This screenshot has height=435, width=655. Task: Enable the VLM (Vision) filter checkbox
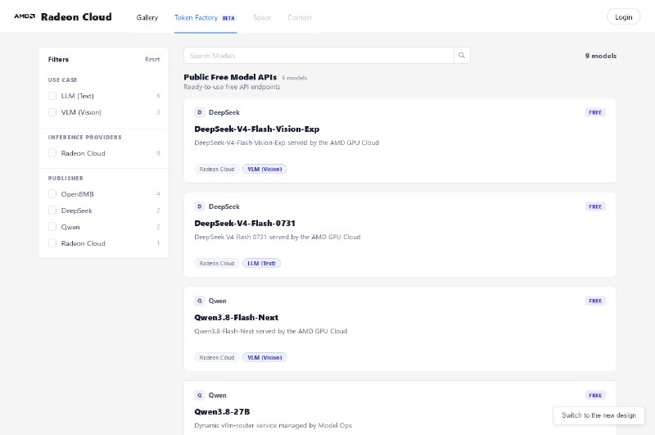point(52,112)
